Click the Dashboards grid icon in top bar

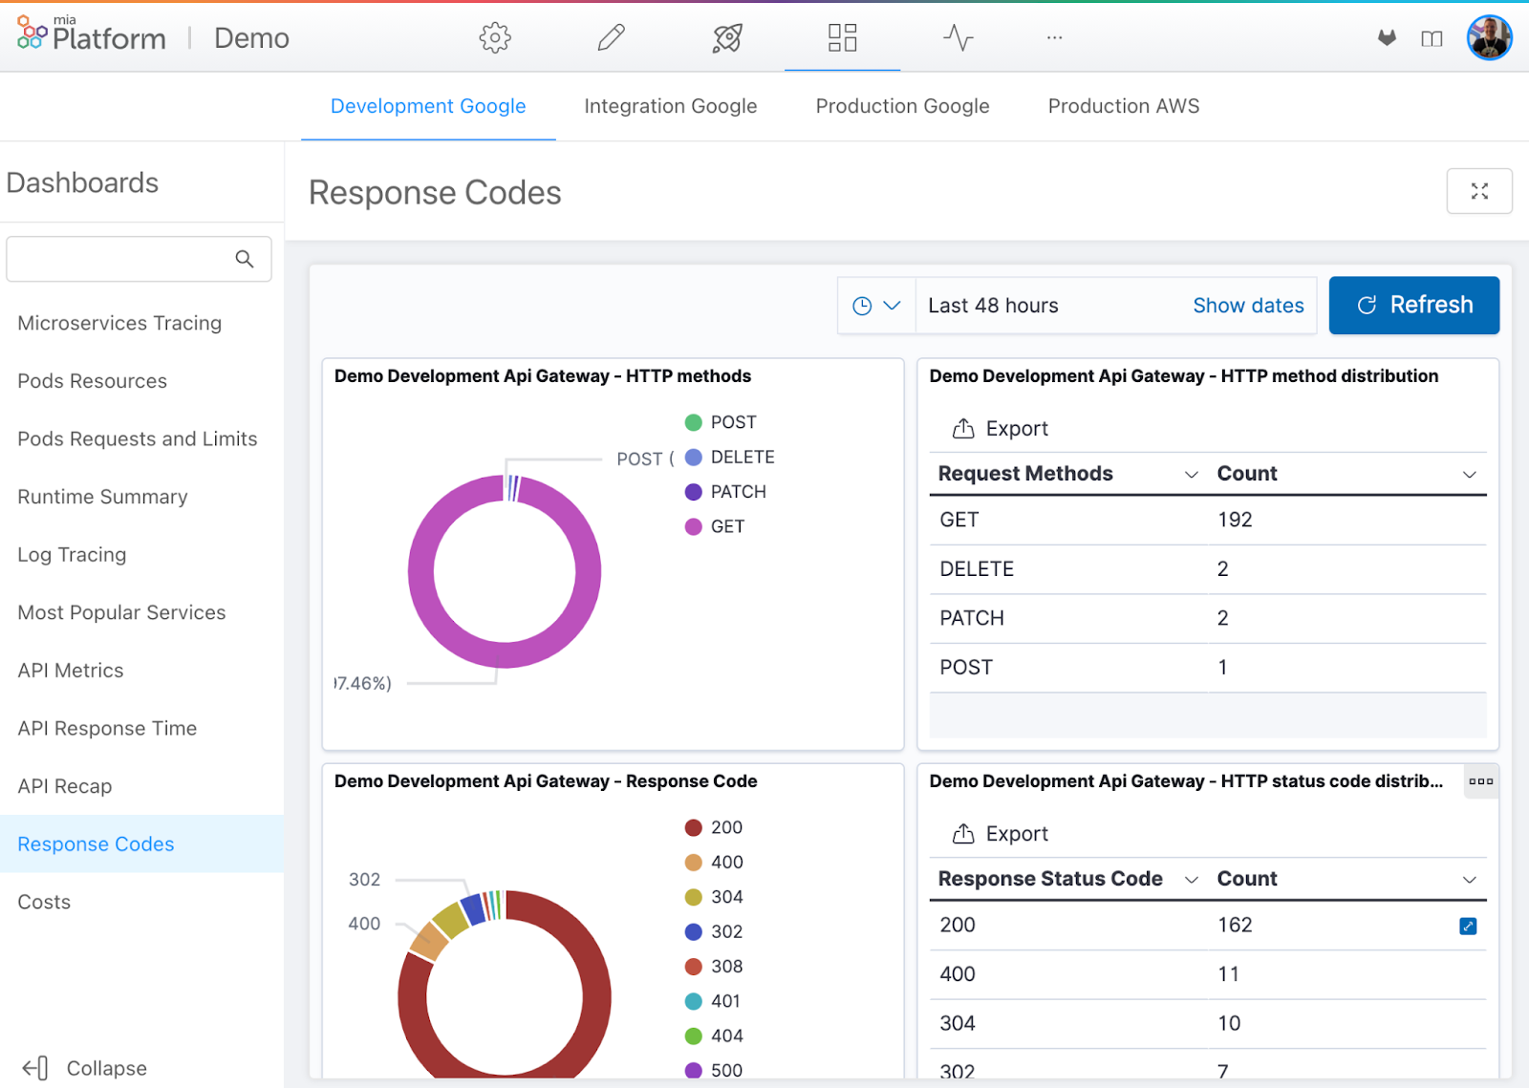click(x=842, y=37)
